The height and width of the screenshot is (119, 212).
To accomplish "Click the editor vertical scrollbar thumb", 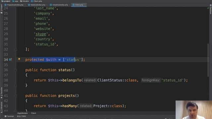I will (x=208, y=60).
